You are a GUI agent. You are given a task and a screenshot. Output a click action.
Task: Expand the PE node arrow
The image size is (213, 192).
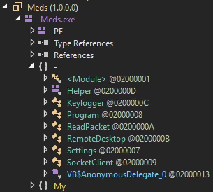pos(32,31)
